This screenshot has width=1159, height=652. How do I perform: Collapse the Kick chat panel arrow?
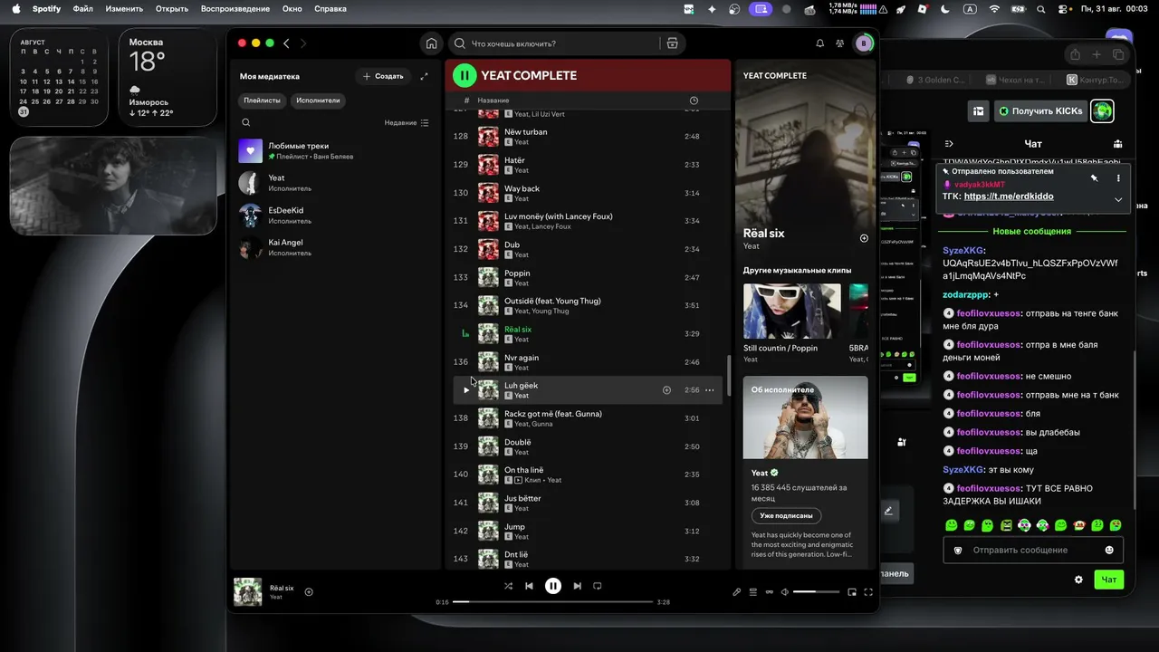pyautogui.click(x=949, y=144)
